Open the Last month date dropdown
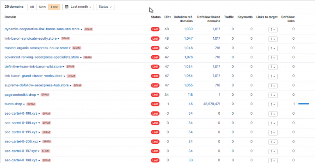Viewport: 315px width, 163px height. pos(78,7)
